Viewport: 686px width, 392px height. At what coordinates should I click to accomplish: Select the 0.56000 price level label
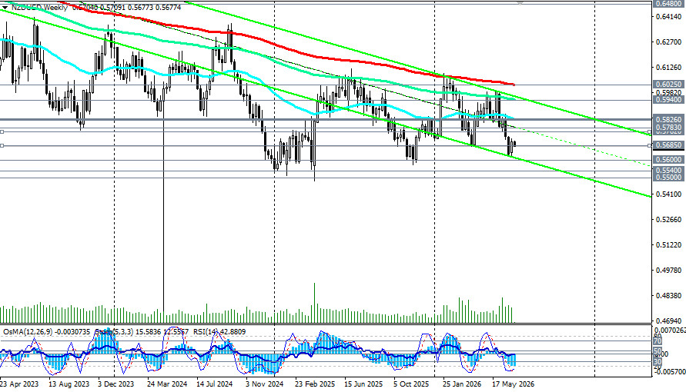(x=668, y=160)
